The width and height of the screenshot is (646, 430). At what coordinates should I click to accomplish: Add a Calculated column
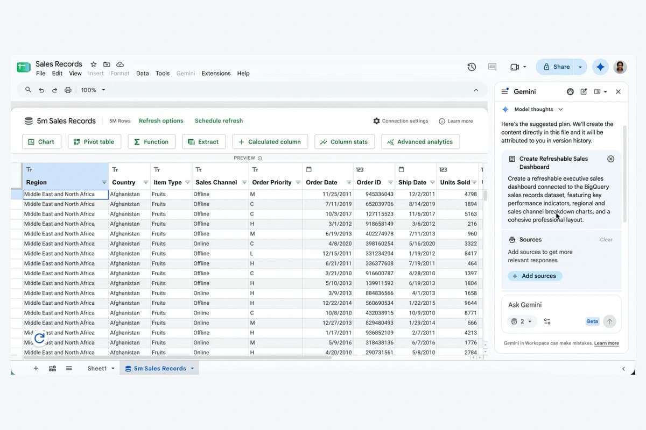point(270,142)
